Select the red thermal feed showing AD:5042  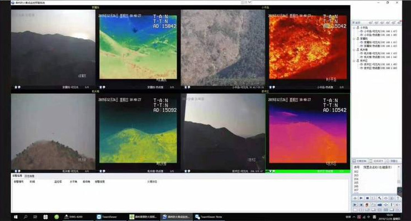pos(308,47)
